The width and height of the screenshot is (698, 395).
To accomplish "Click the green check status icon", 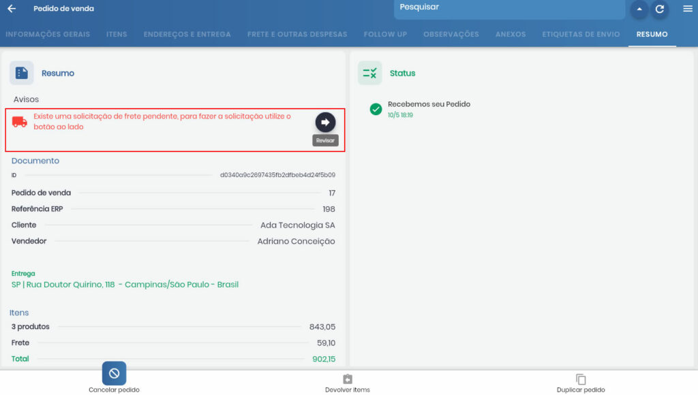I will click(376, 109).
